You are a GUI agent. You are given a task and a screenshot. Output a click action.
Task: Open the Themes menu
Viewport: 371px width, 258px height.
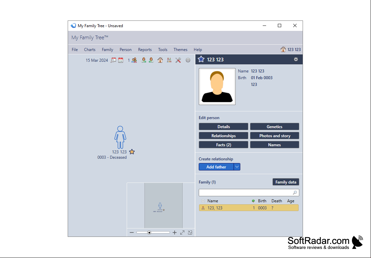[x=180, y=50]
